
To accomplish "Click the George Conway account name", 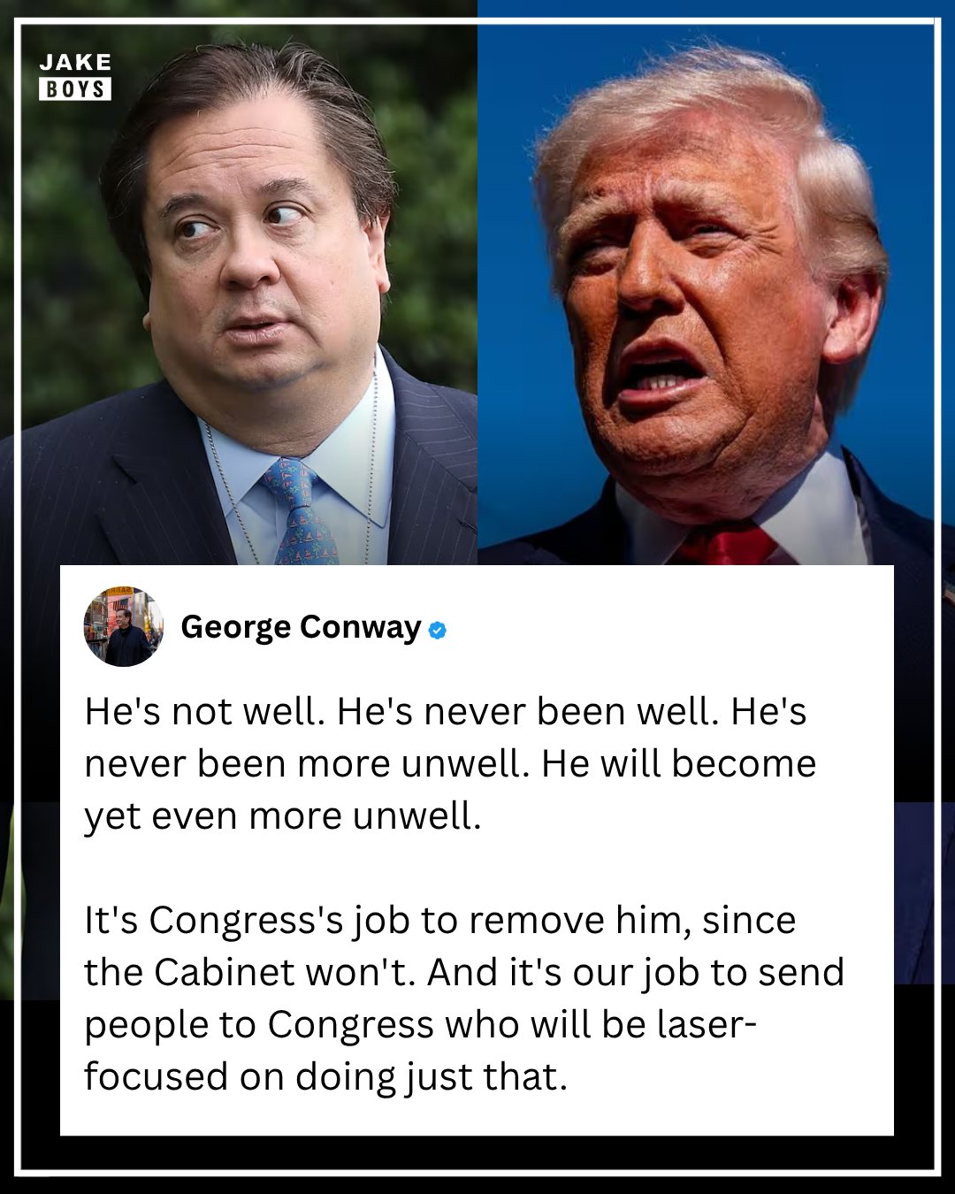I will (x=301, y=627).
